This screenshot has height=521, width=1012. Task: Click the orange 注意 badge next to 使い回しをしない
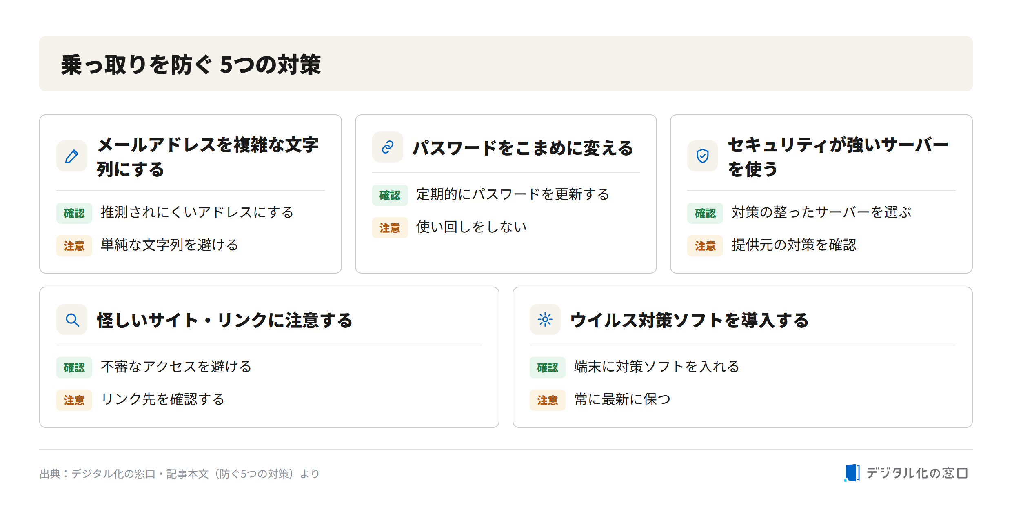390,227
